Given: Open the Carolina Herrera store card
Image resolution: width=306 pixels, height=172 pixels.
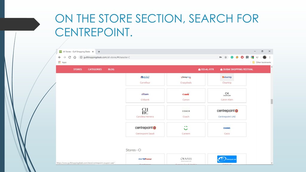Looking at the screenshot, I should coord(145,113).
